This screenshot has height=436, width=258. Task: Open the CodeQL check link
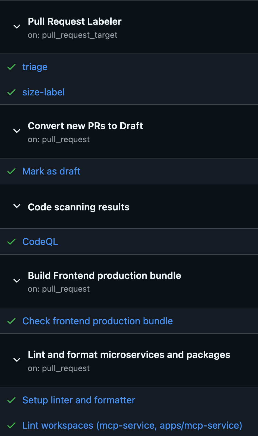[40, 242]
